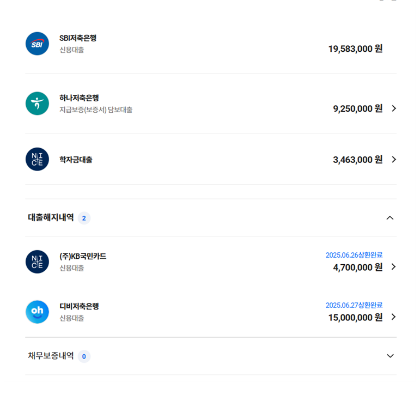
Task: Open the 지급보증(보증서) 담보대출 entry
Action: [x=96, y=110]
